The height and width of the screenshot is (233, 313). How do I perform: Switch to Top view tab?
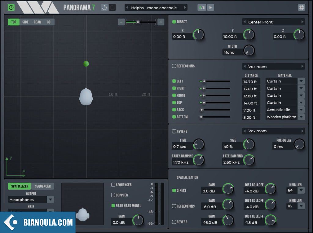pos(13,22)
